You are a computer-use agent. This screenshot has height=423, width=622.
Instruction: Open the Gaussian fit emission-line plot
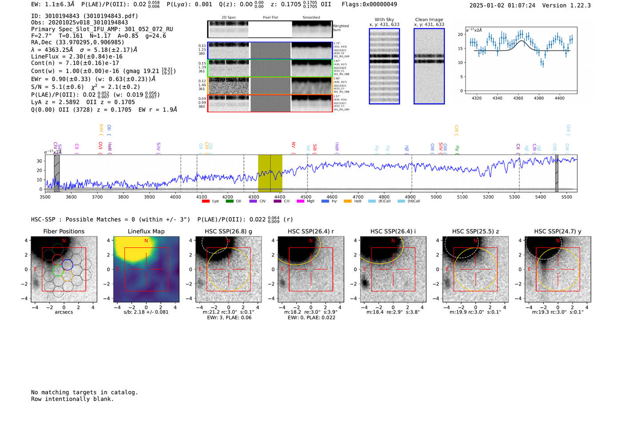coord(521,60)
